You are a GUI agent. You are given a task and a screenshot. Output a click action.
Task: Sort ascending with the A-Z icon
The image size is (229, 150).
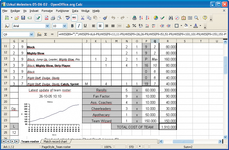tap(141, 18)
